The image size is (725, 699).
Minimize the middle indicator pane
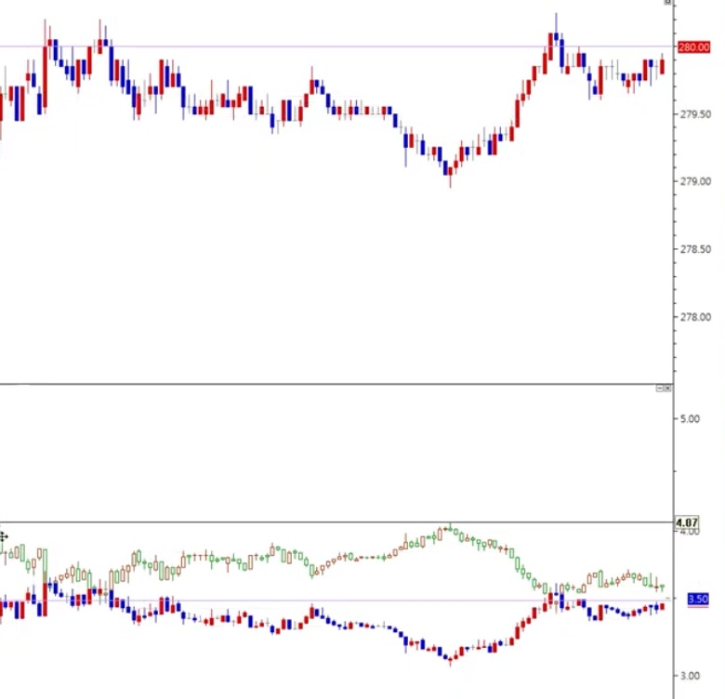[660, 388]
